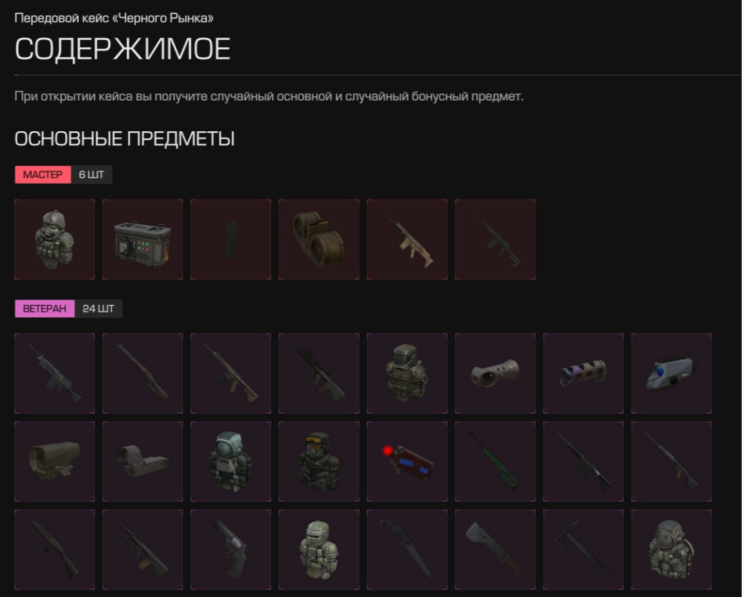Click the twin drum magazine item
Viewport: 742px width, 597px height.
pyautogui.click(x=319, y=240)
